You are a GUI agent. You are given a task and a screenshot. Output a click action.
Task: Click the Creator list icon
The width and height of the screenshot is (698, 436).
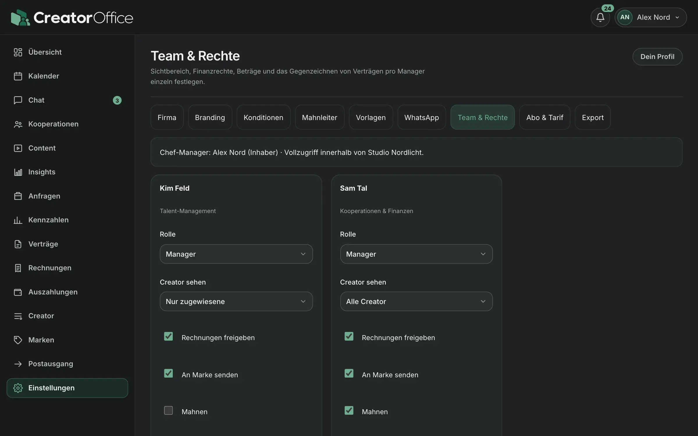pos(18,316)
